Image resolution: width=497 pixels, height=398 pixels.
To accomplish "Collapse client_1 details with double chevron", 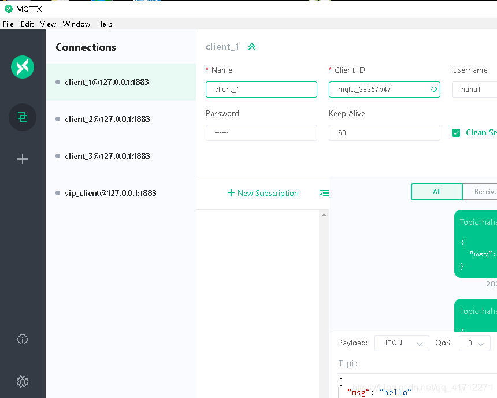I will coord(251,47).
